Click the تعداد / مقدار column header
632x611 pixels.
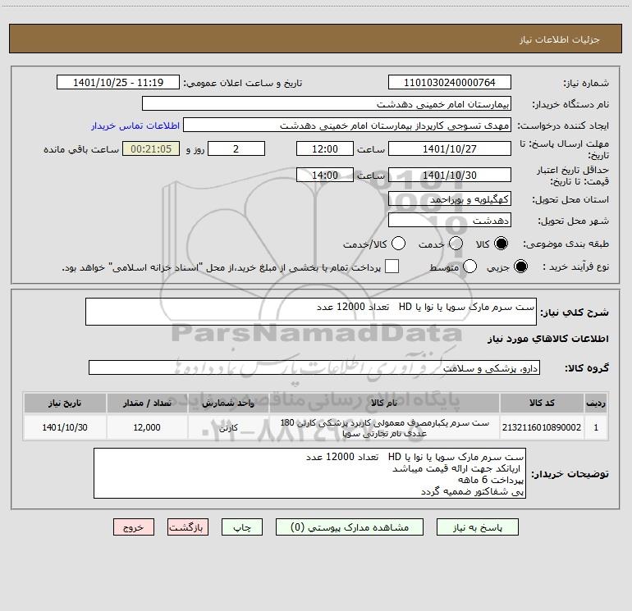[x=147, y=403]
